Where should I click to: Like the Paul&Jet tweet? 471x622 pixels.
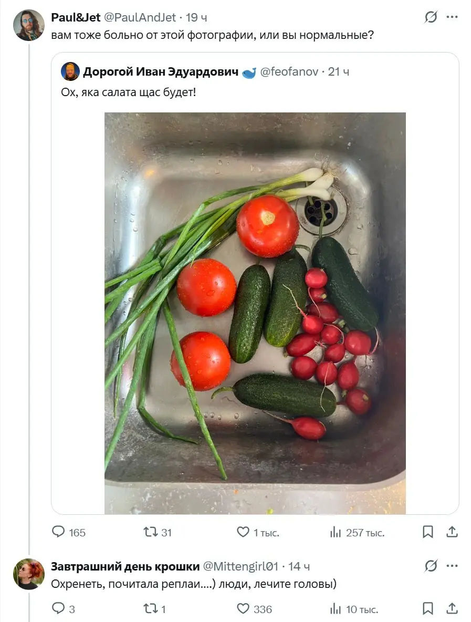click(258, 532)
